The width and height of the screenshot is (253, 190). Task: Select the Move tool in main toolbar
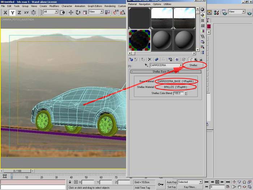[x=70, y=12]
